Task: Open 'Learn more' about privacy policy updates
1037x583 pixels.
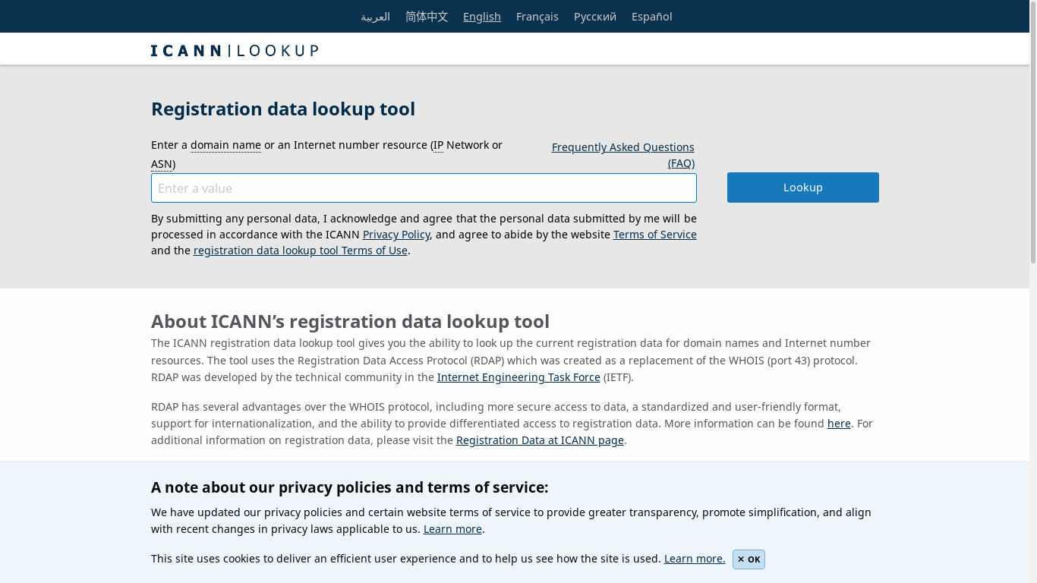Action: (x=452, y=529)
